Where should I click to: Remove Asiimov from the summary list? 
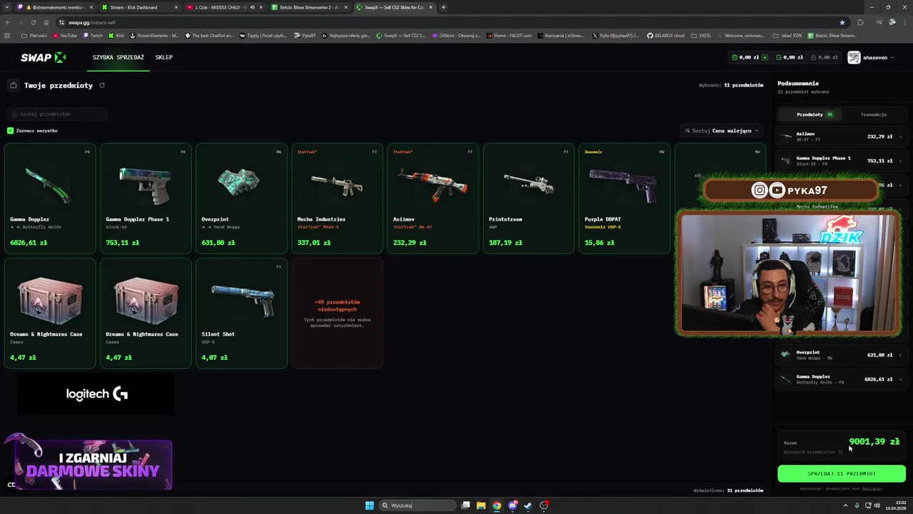pos(900,136)
